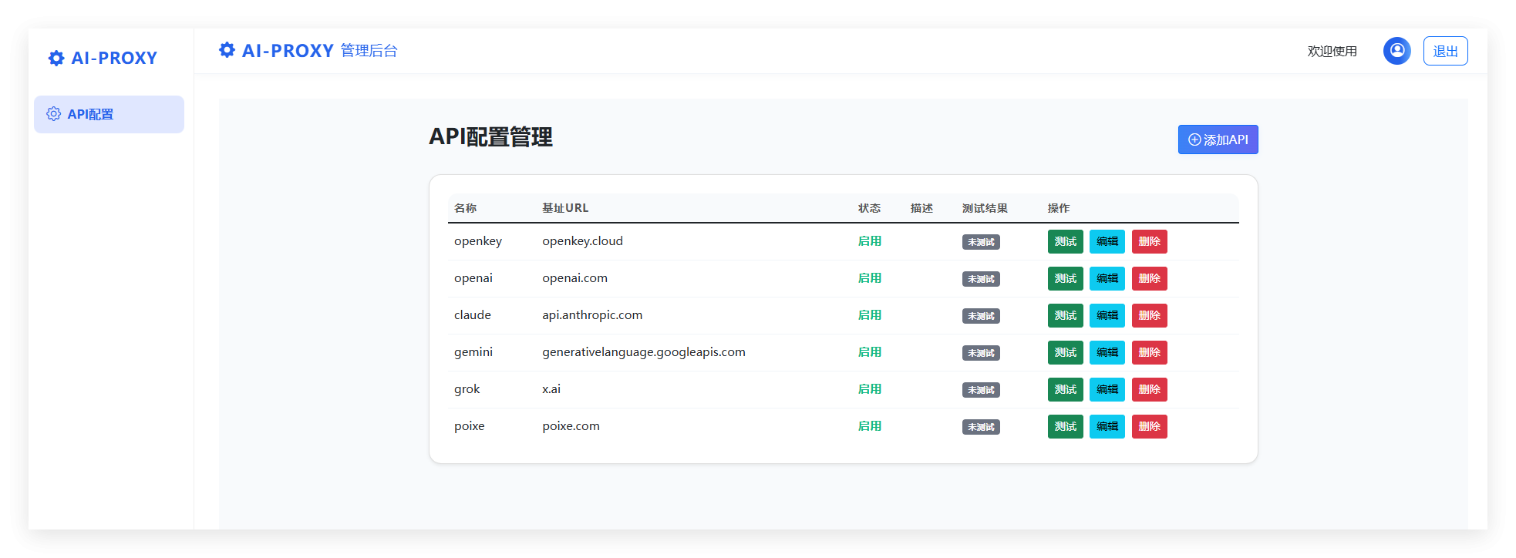Click the 状态 column header
Screen dimensions: 1516x558
869,208
